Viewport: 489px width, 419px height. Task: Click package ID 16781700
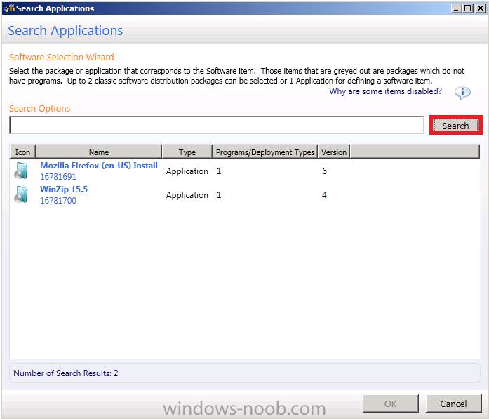[58, 200]
